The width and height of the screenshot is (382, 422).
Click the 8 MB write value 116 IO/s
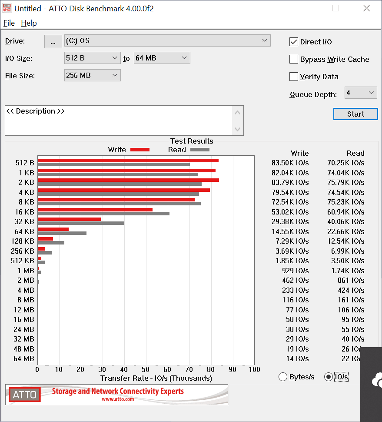pyautogui.click(x=296, y=300)
